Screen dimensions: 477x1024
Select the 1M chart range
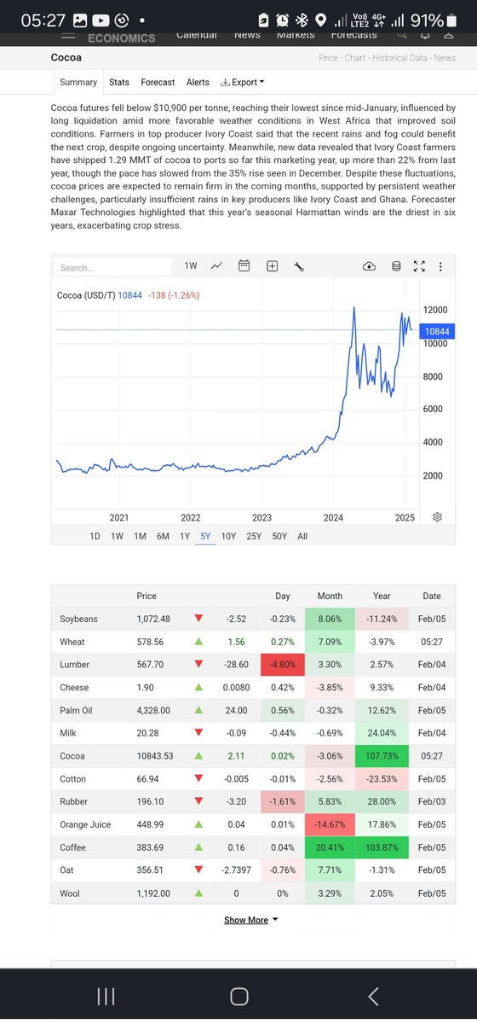[140, 537]
